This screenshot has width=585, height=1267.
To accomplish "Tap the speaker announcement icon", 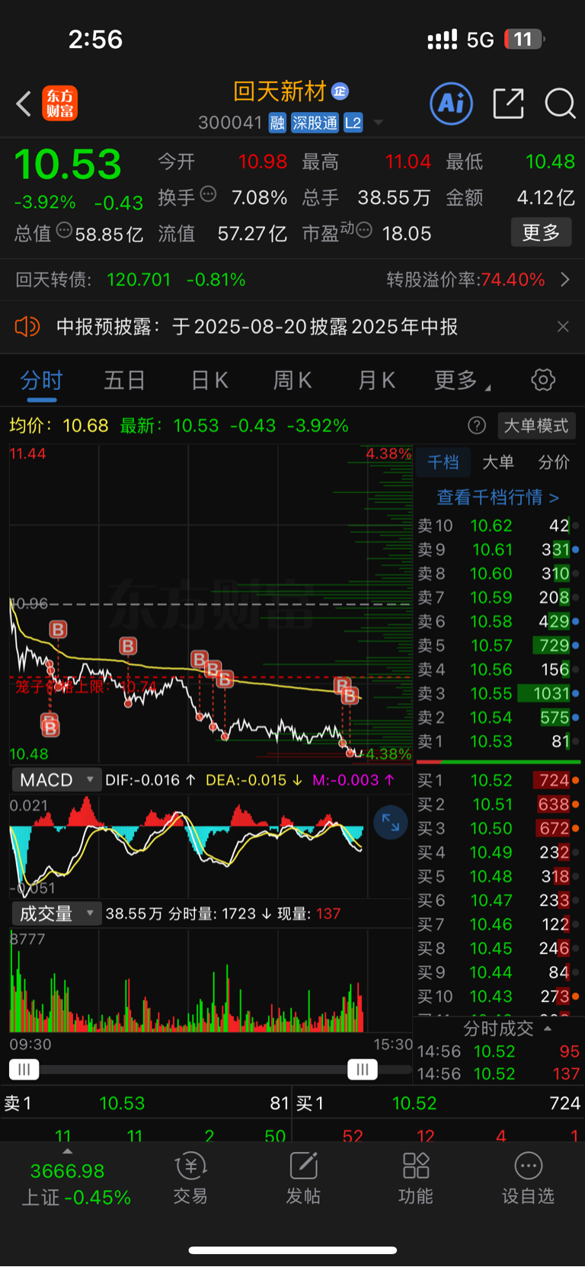I will pos(27,327).
